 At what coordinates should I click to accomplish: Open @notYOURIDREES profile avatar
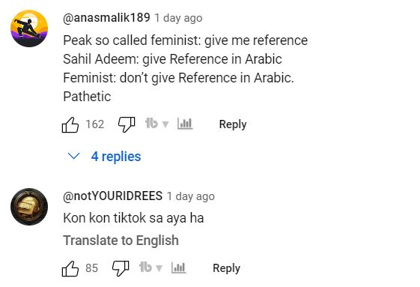coord(29,207)
